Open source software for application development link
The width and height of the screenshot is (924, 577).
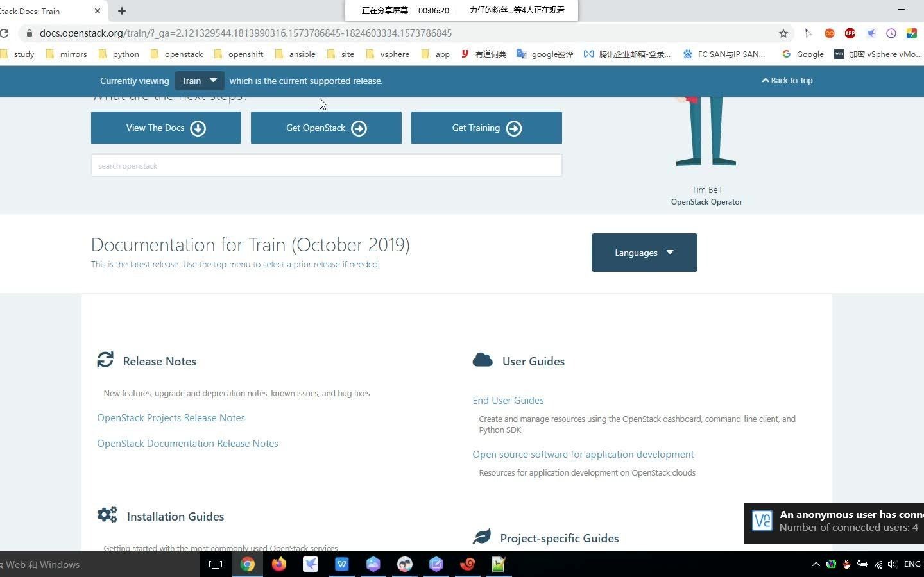pyautogui.click(x=583, y=455)
